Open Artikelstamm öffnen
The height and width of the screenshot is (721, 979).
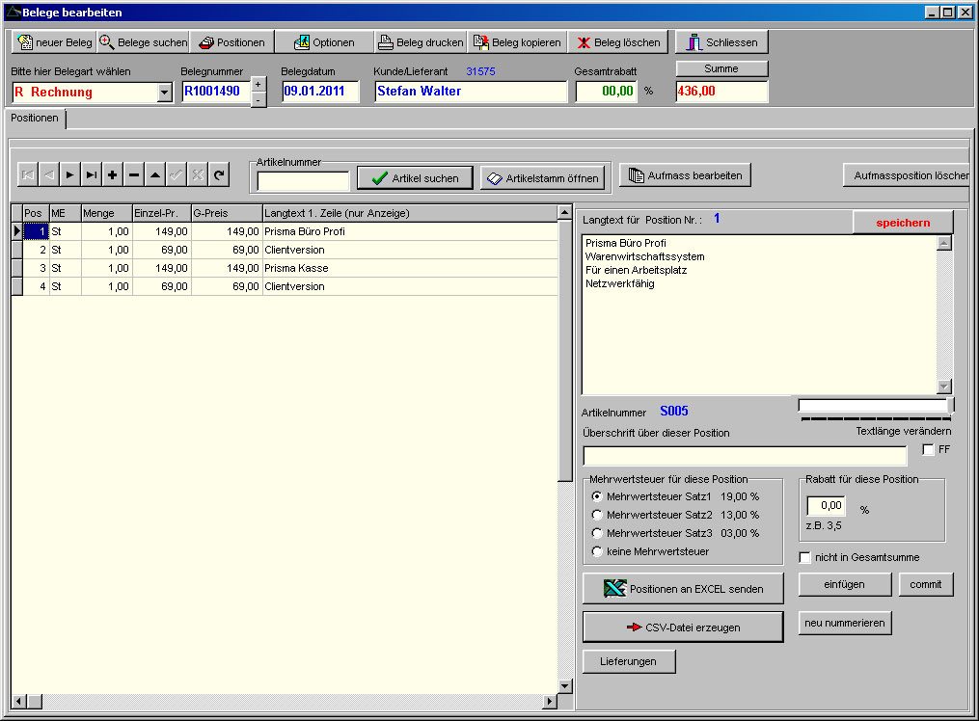click(x=543, y=178)
